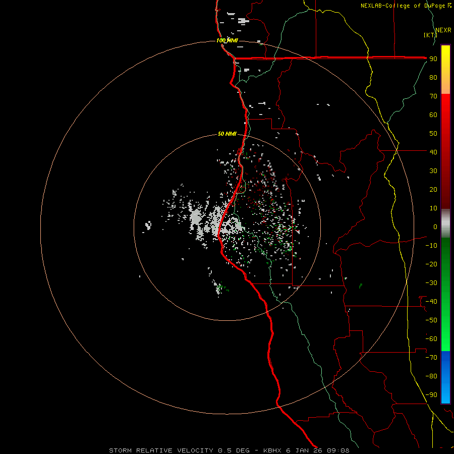Click the 100 NMI range ring label
454x454 pixels.
point(227,40)
